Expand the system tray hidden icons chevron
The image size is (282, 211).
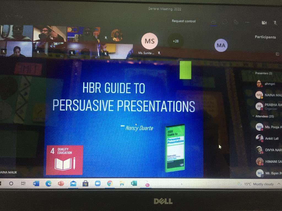[279, 184]
